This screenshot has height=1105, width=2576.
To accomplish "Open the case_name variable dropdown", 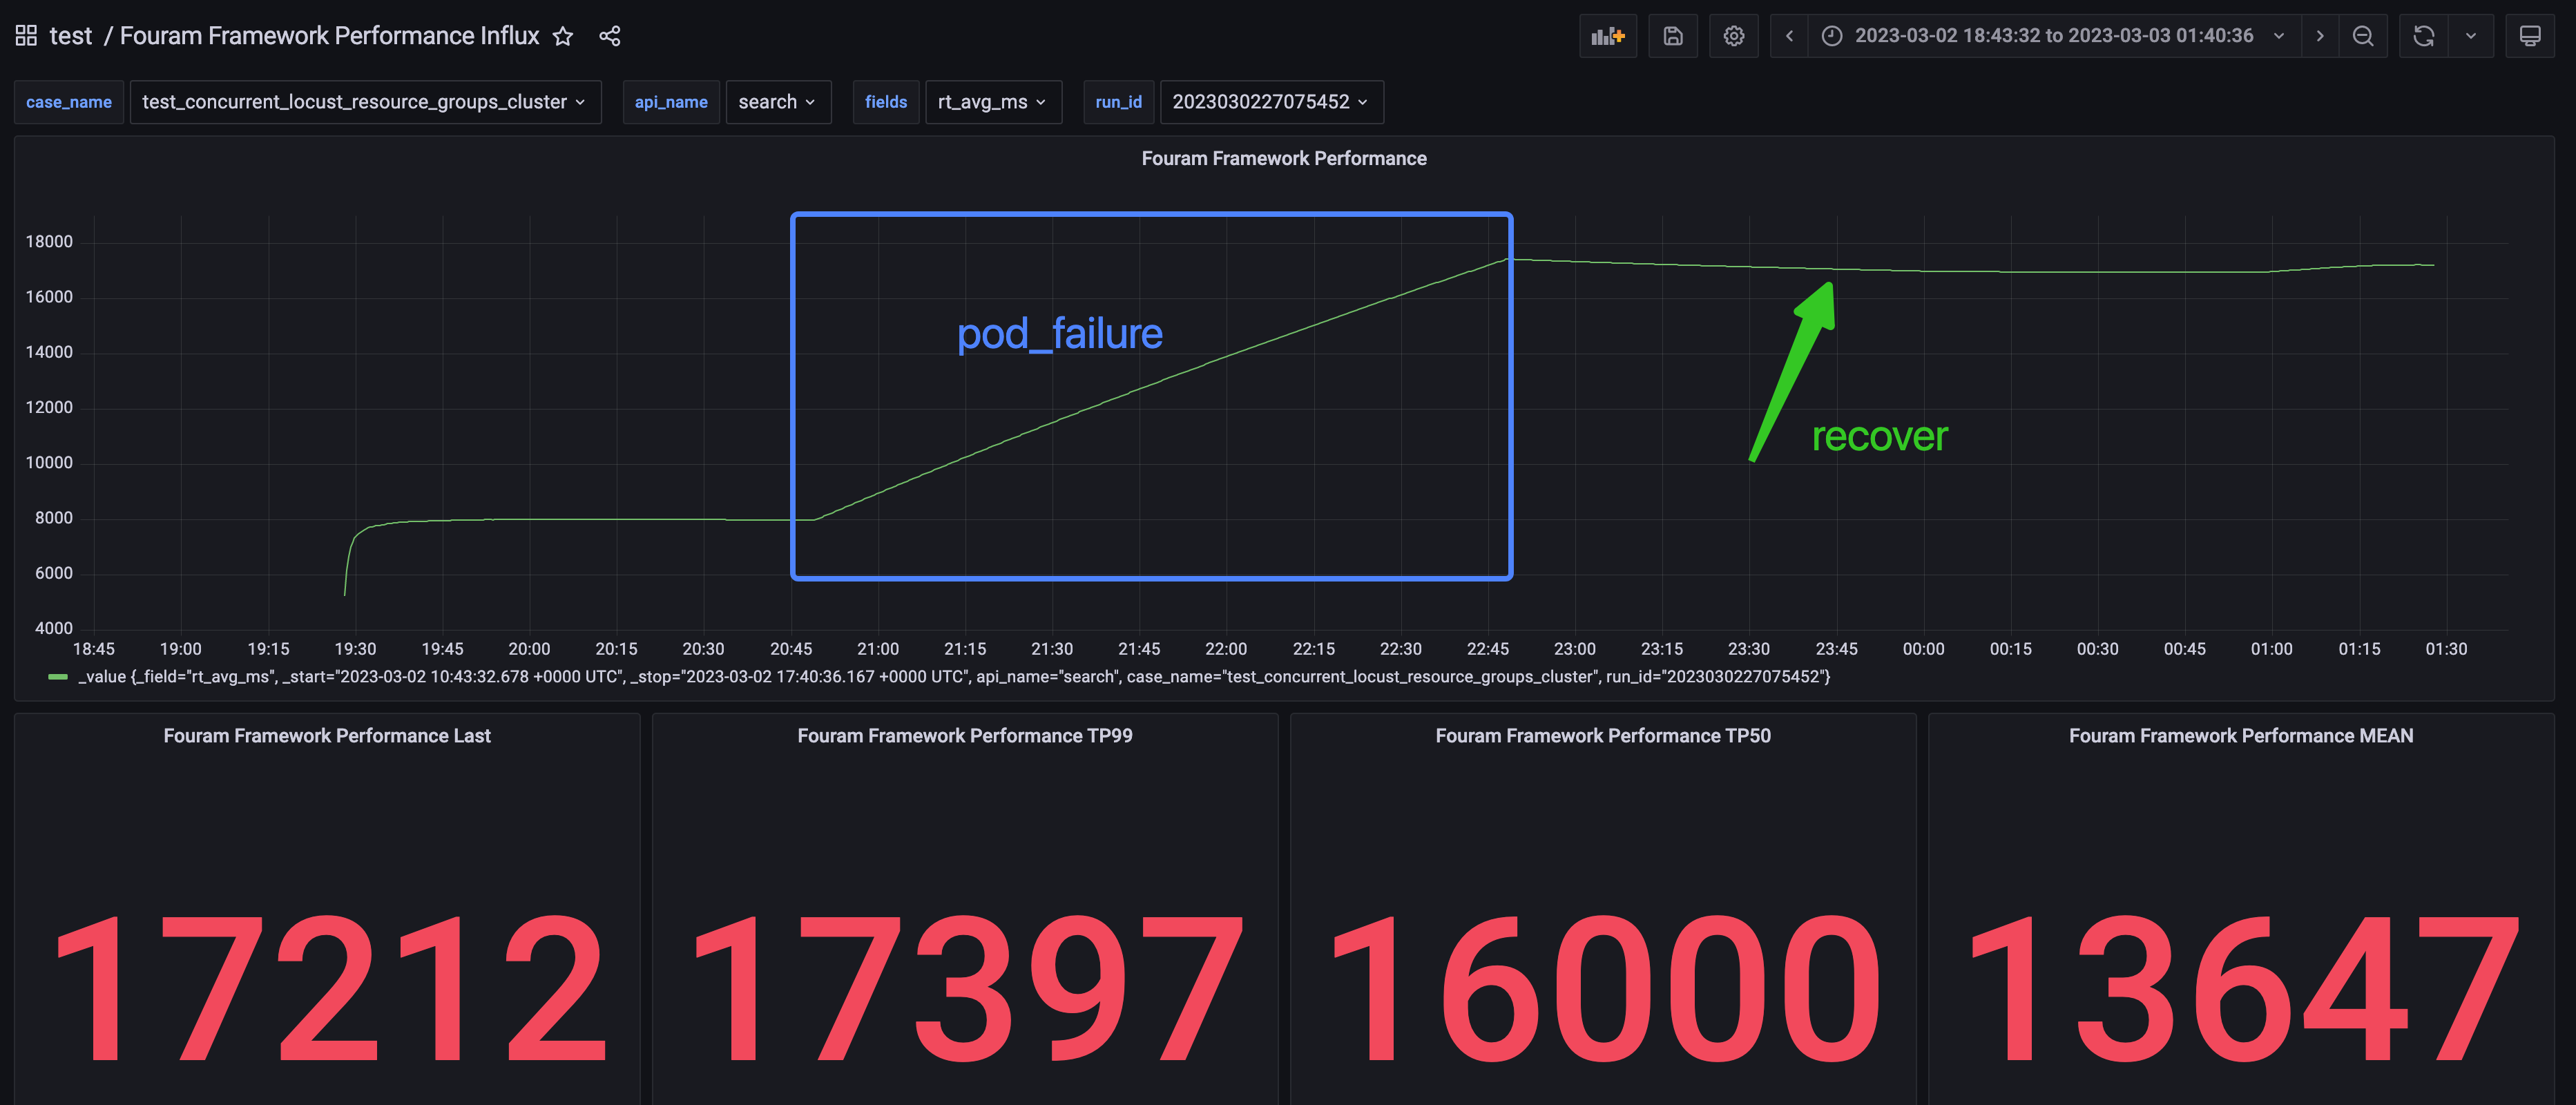I will click(366, 101).
